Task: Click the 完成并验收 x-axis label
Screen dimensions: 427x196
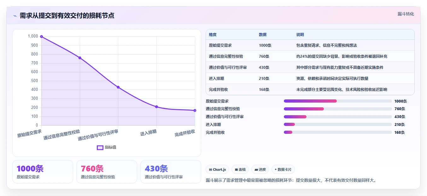Action: click(185, 133)
